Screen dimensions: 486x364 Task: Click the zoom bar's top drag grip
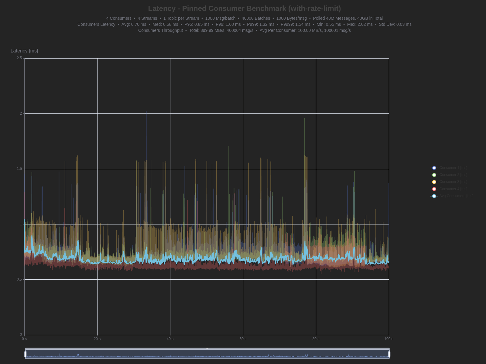coord(207,349)
